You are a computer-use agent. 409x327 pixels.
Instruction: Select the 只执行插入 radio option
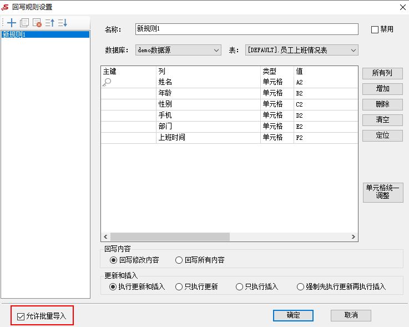(239, 287)
